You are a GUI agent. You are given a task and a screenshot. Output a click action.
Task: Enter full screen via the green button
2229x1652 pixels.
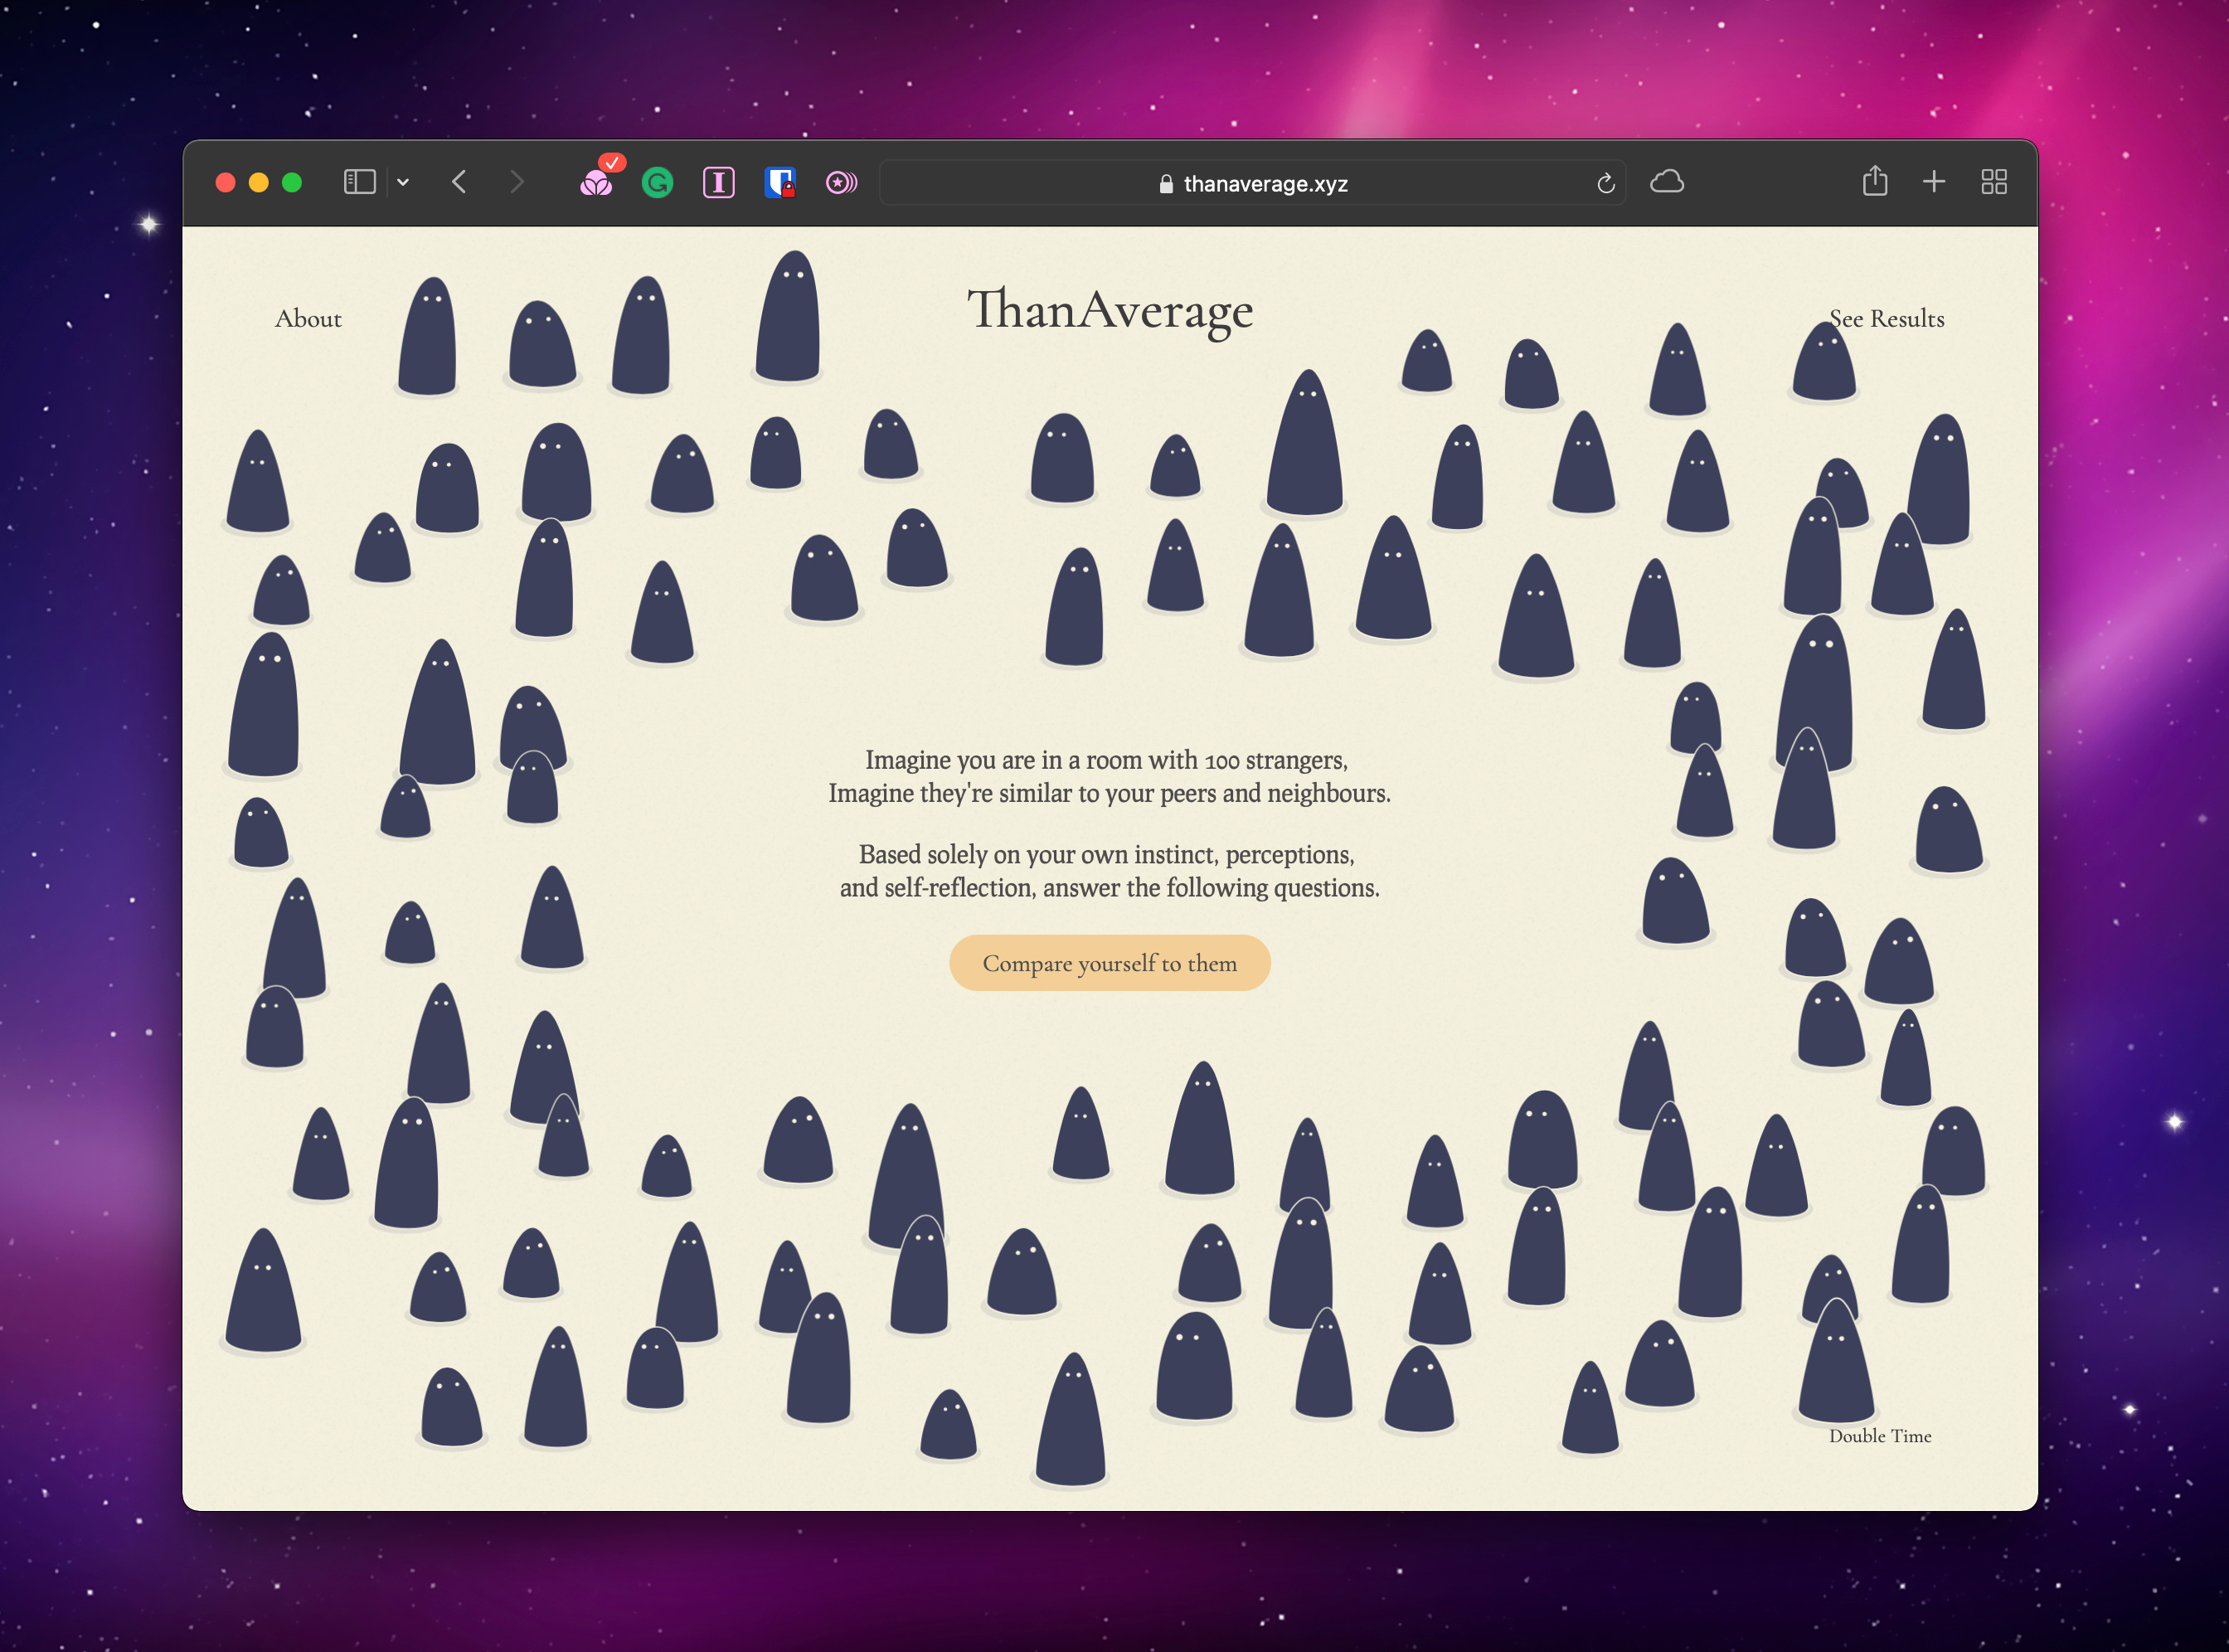(x=292, y=182)
